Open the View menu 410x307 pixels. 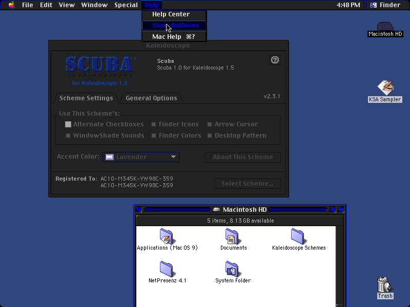coord(67,5)
